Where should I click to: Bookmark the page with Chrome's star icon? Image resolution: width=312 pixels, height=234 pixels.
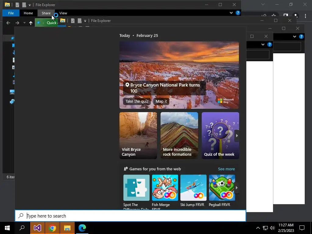coord(274,15)
